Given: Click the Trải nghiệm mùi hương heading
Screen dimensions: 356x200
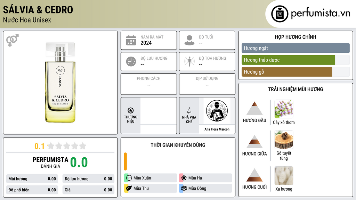Looking at the screenshot, I should pos(296,89).
